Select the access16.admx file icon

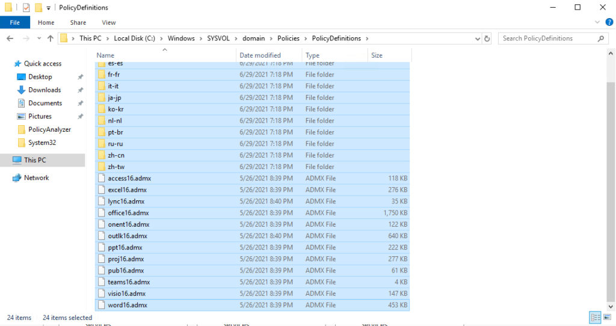101,178
